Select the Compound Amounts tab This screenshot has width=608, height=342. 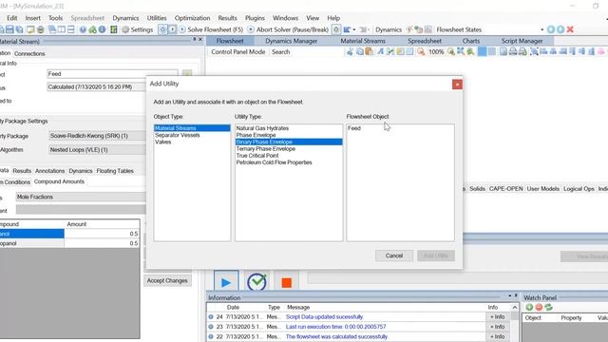59,181
